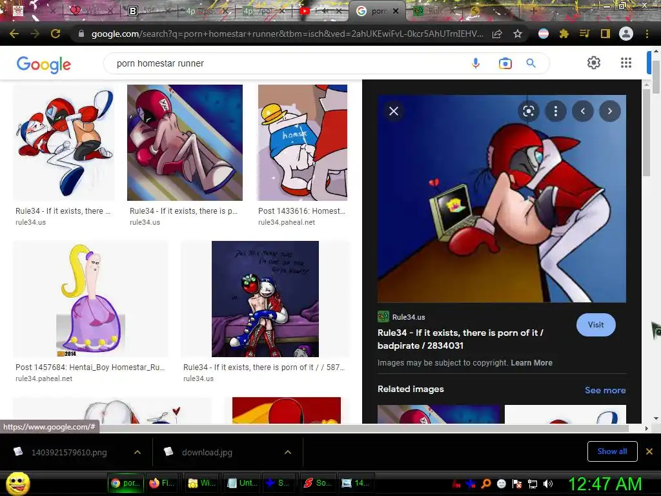The width and height of the screenshot is (661, 496).
Task: Click Show all downloads
Action: tap(612, 451)
